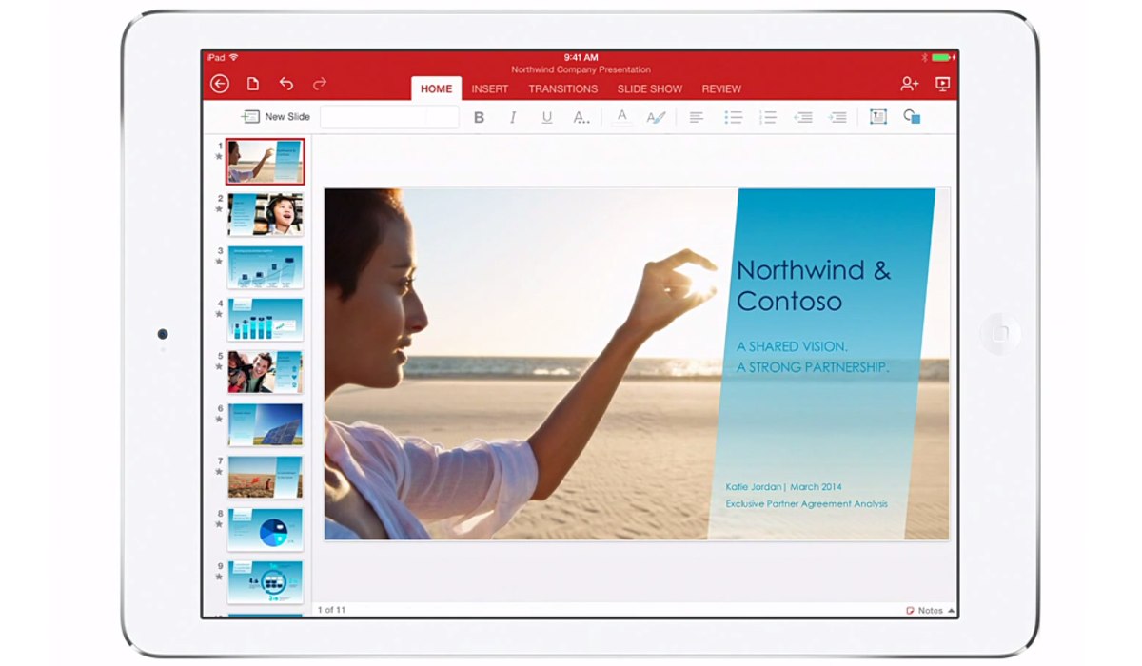The image size is (1142, 666).
Task: Open the Shapes arrange icon
Action: pyautogui.click(x=912, y=117)
